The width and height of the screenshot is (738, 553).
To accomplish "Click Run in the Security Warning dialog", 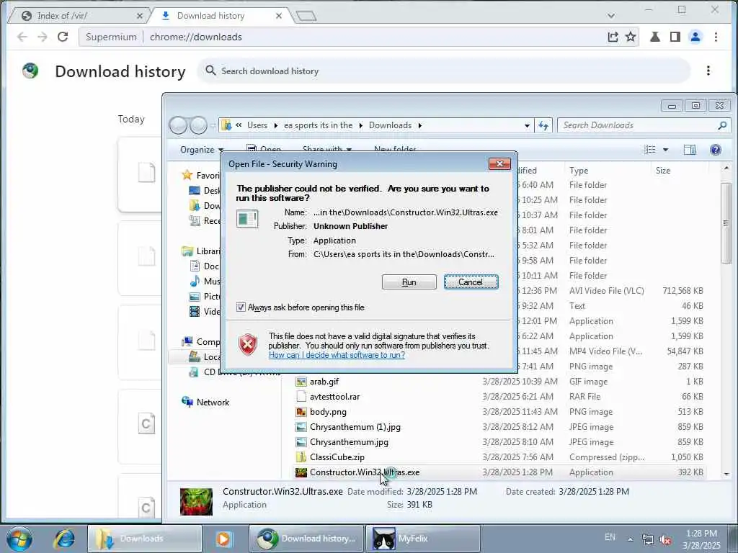I will [409, 282].
